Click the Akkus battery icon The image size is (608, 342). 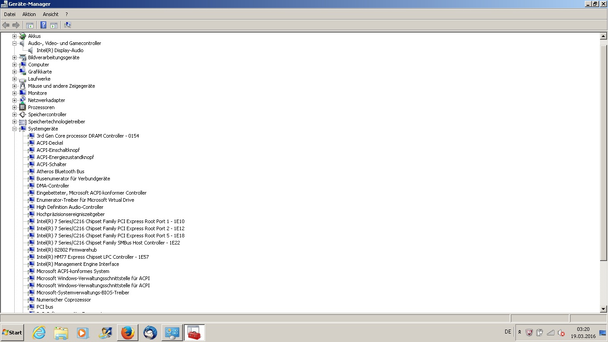click(x=23, y=36)
